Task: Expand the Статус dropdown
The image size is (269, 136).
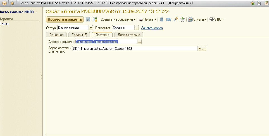Action: click(91, 28)
